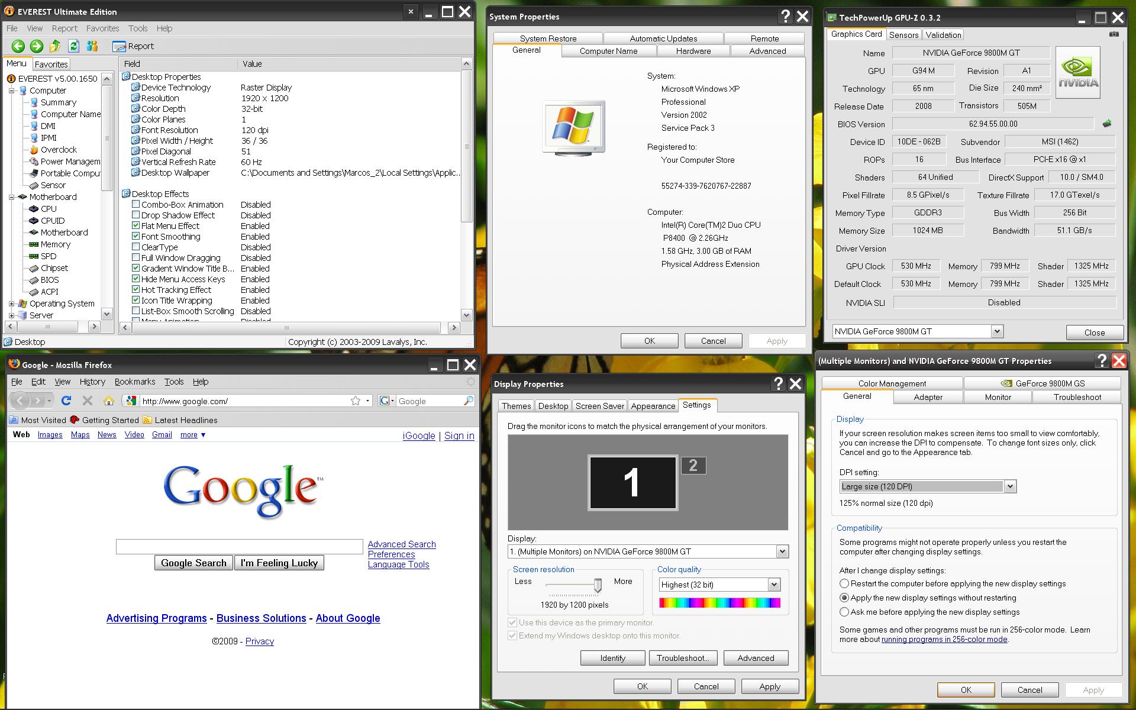Image resolution: width=1136 pixels, height=710 pixels.
Task: Click Firefox search magnifier icon
Action: point(468,401)
